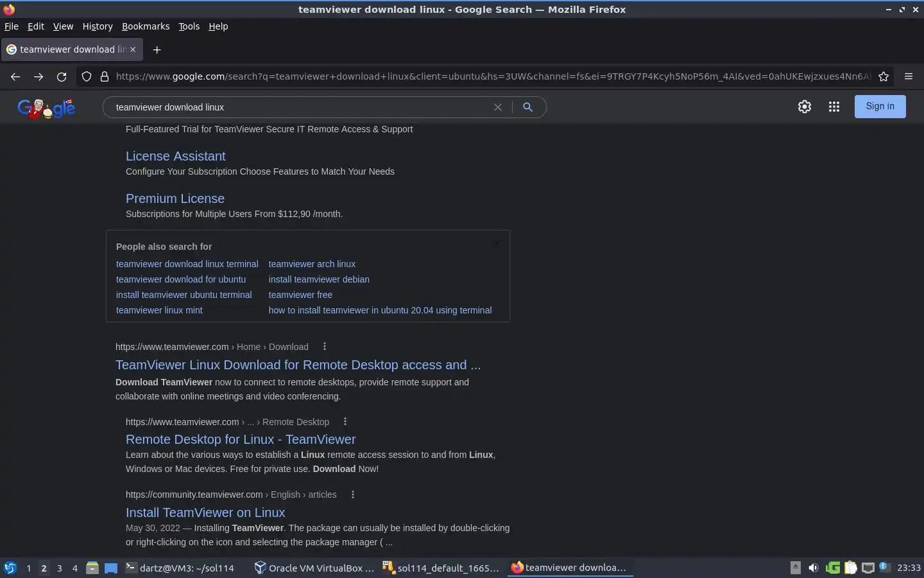924x578 pixels.
Task: Open the Tools menu
Action: coord(189,26)
